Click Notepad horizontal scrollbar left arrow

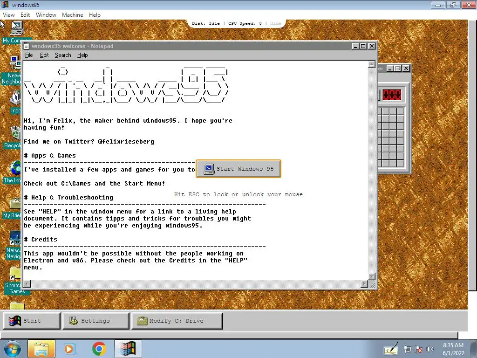(x=27, y=284)
